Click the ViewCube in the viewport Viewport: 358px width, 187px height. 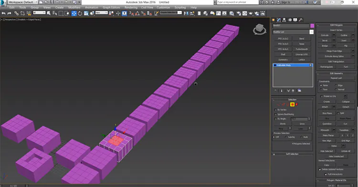pyautogui.click(x=260, y=29)
